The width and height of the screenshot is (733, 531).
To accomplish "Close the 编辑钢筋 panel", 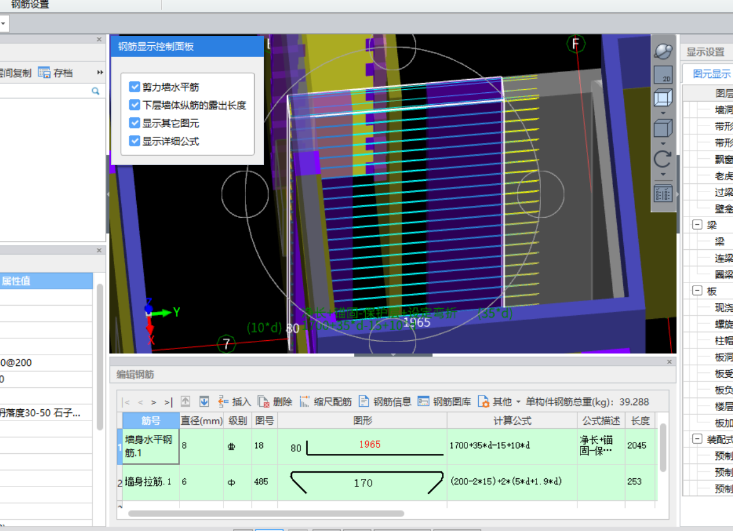I will pos(670,362).
